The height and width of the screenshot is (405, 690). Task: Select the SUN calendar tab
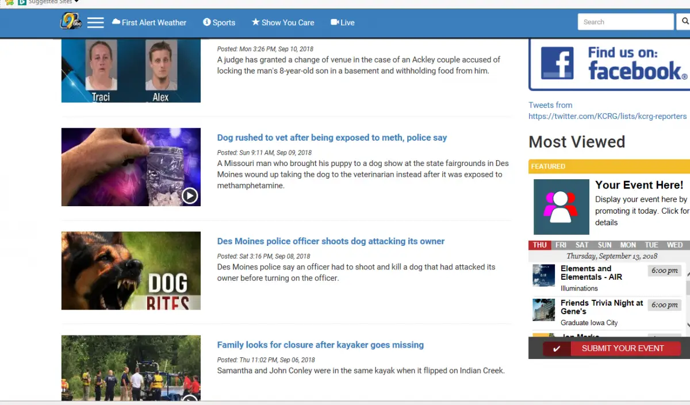[x=605, y=245]
